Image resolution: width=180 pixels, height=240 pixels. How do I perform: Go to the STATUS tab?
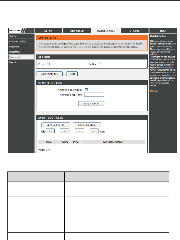pos(135,31)
